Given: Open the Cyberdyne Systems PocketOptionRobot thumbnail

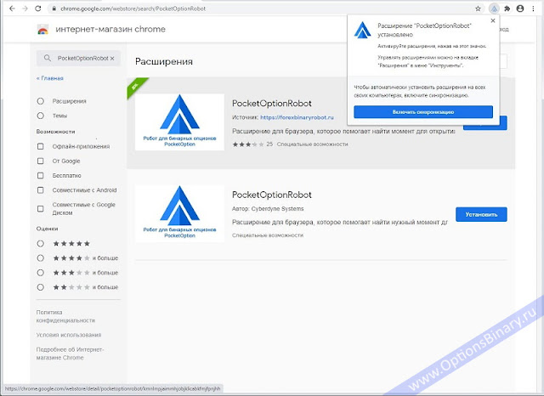Looking at the screenshot, I should (x=179, y=213).
